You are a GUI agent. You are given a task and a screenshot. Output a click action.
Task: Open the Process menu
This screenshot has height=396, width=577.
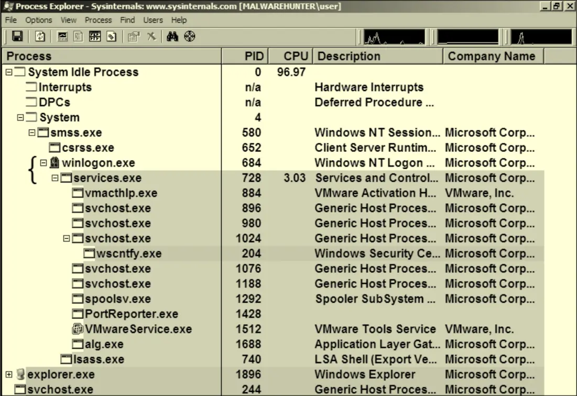coord(98,20)
